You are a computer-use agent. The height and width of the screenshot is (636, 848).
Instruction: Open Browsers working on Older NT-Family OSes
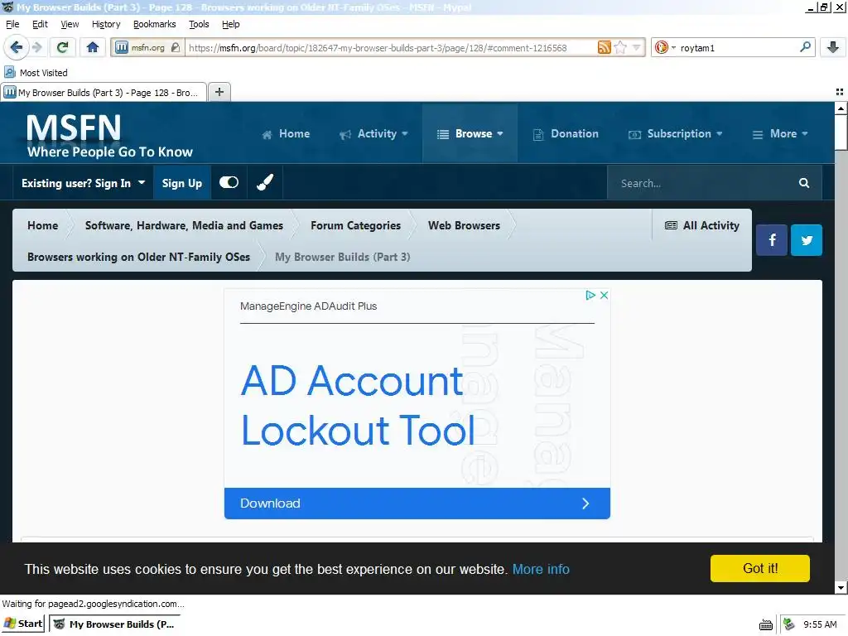click(x=138, y=257)
